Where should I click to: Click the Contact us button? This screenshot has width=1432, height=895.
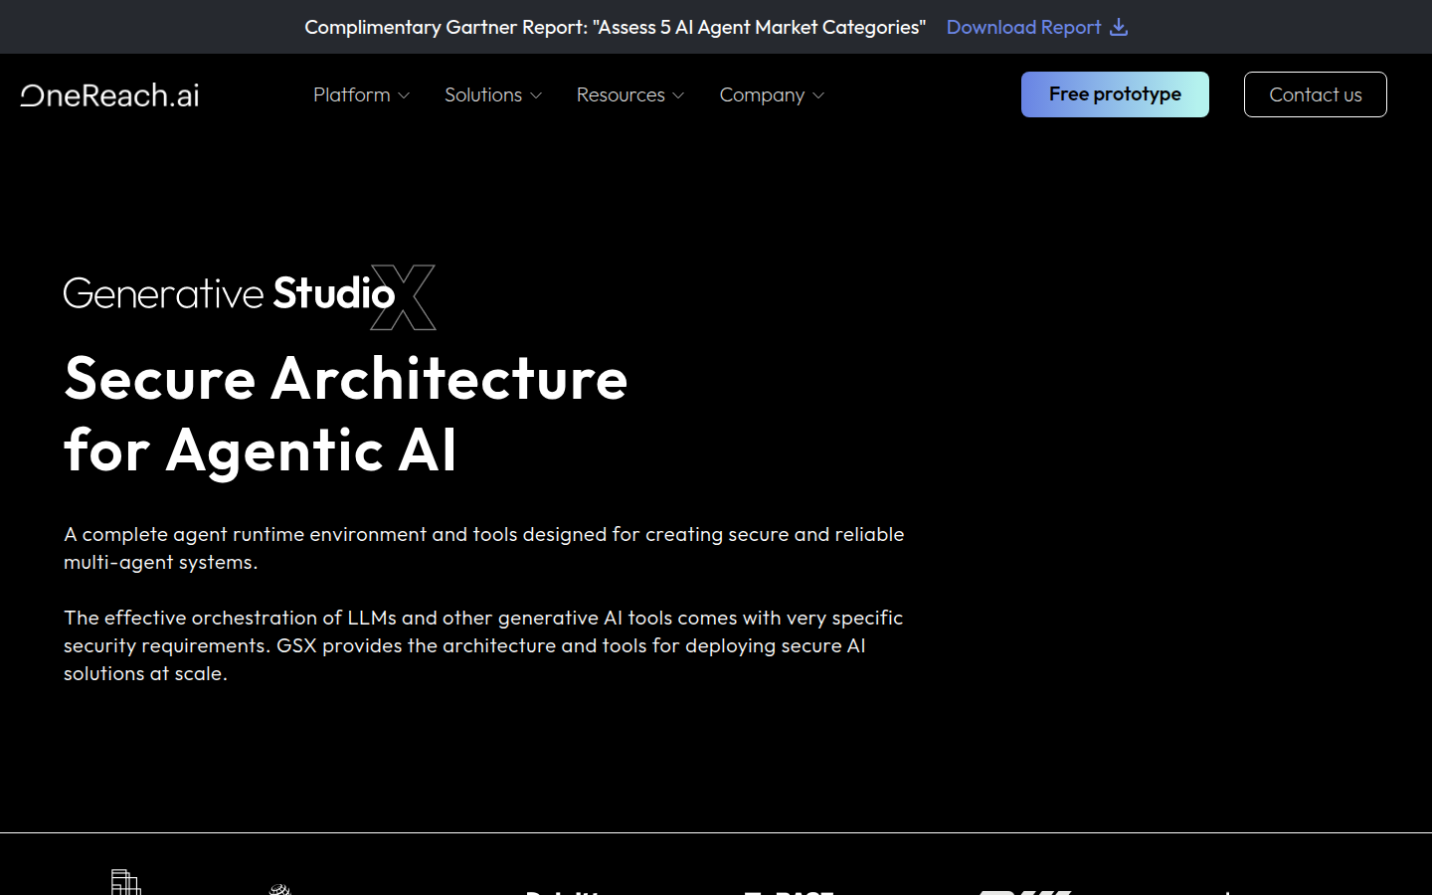point(1315,94)
